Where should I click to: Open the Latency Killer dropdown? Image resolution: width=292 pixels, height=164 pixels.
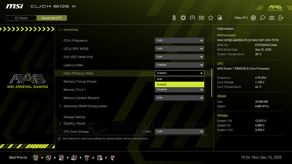[179, 65]
